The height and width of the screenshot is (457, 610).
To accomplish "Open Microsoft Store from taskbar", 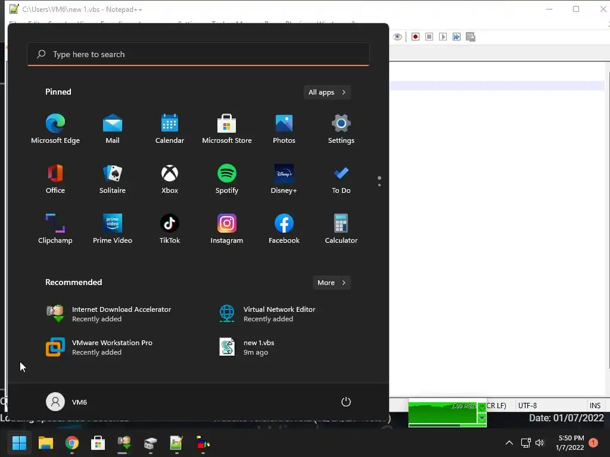I will pos(98,443).
